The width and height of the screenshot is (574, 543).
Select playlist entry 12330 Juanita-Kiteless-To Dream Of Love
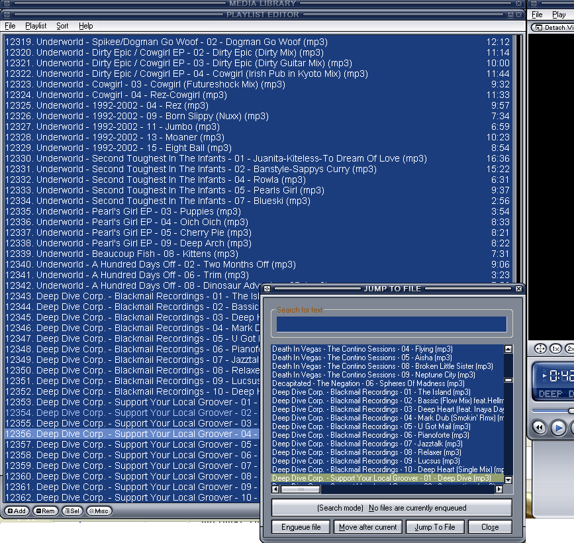click(258, 158)
